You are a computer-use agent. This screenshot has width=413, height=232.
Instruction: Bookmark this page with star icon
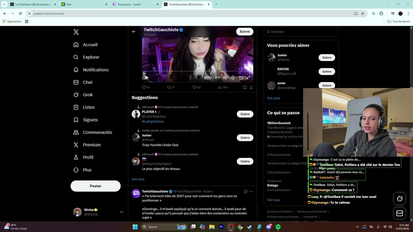tap(363, 14)
